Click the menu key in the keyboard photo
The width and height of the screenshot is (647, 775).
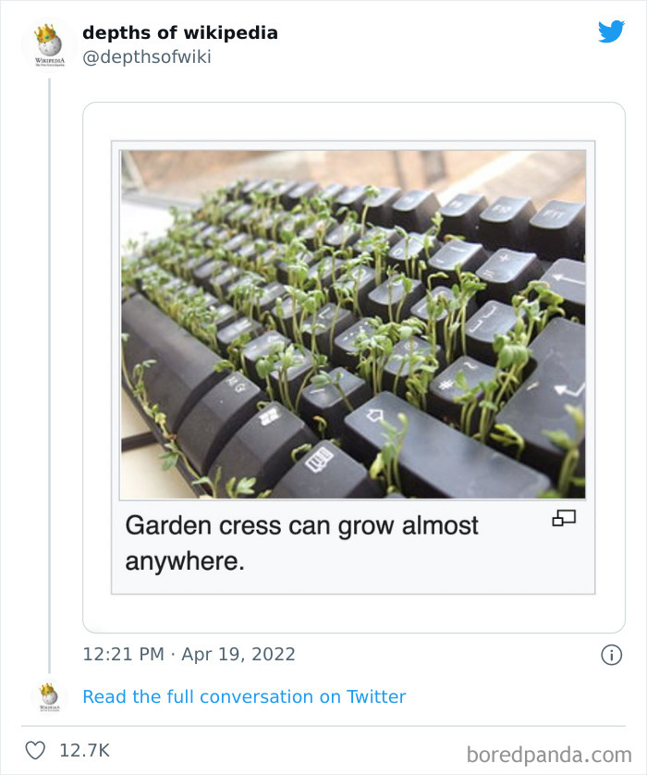point(320,457)
